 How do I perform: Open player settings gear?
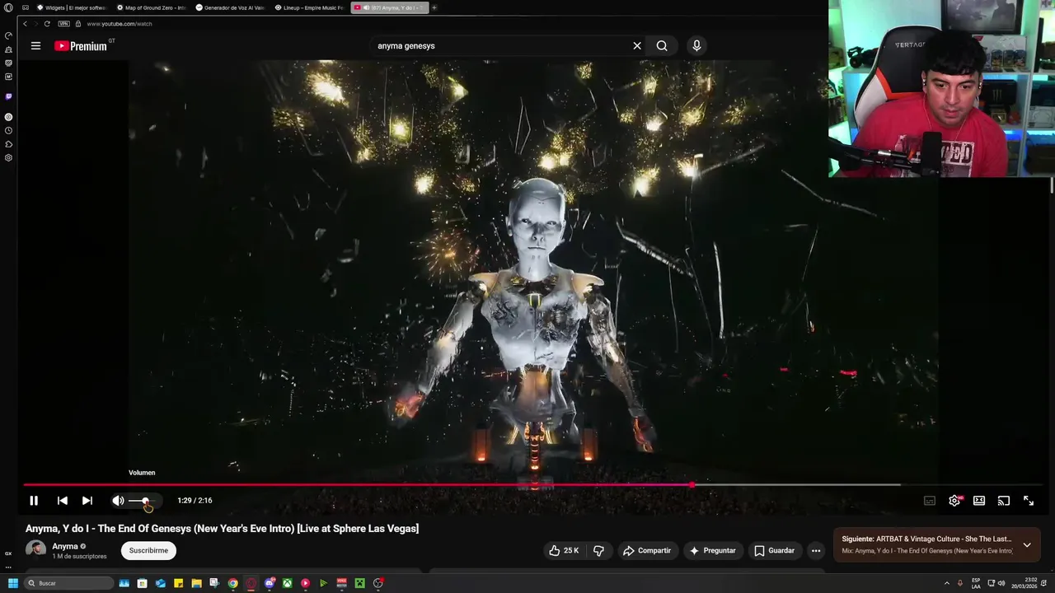[x=954, y=501]
